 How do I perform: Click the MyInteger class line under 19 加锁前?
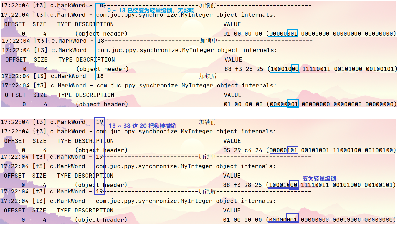(186, 131)
